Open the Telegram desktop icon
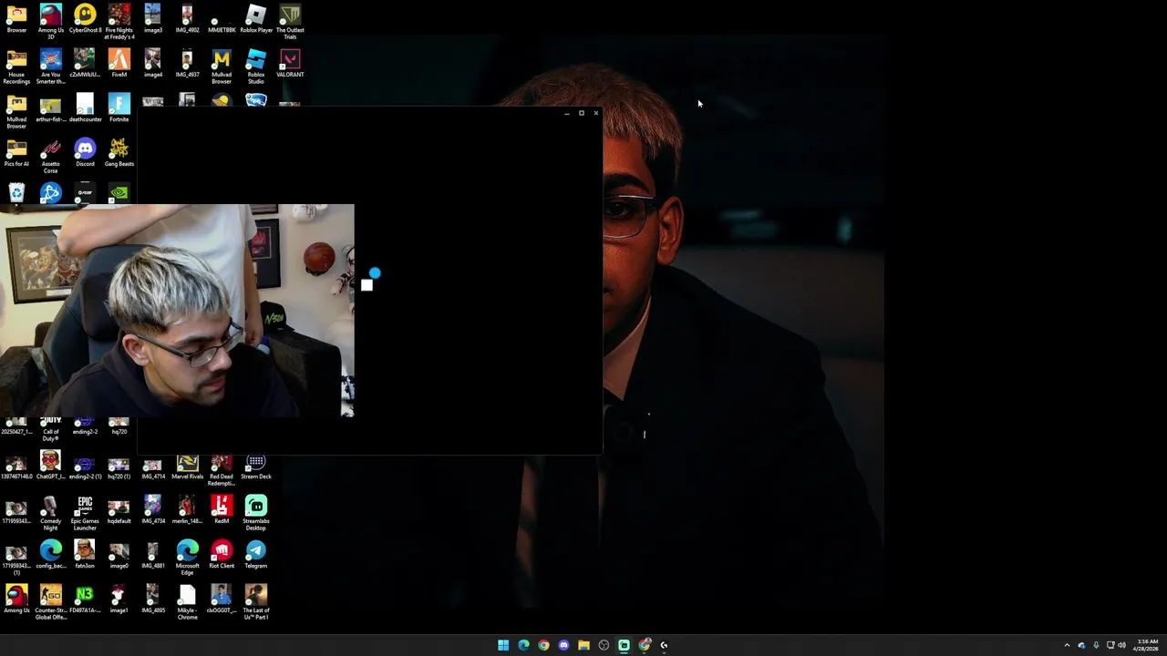 coord(256,555)
